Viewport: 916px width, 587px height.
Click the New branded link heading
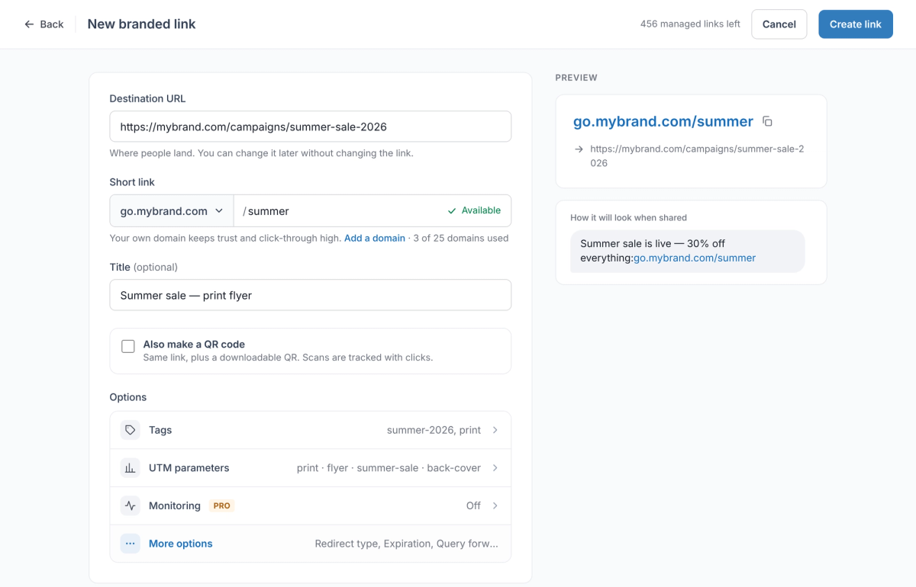[141, 24]
